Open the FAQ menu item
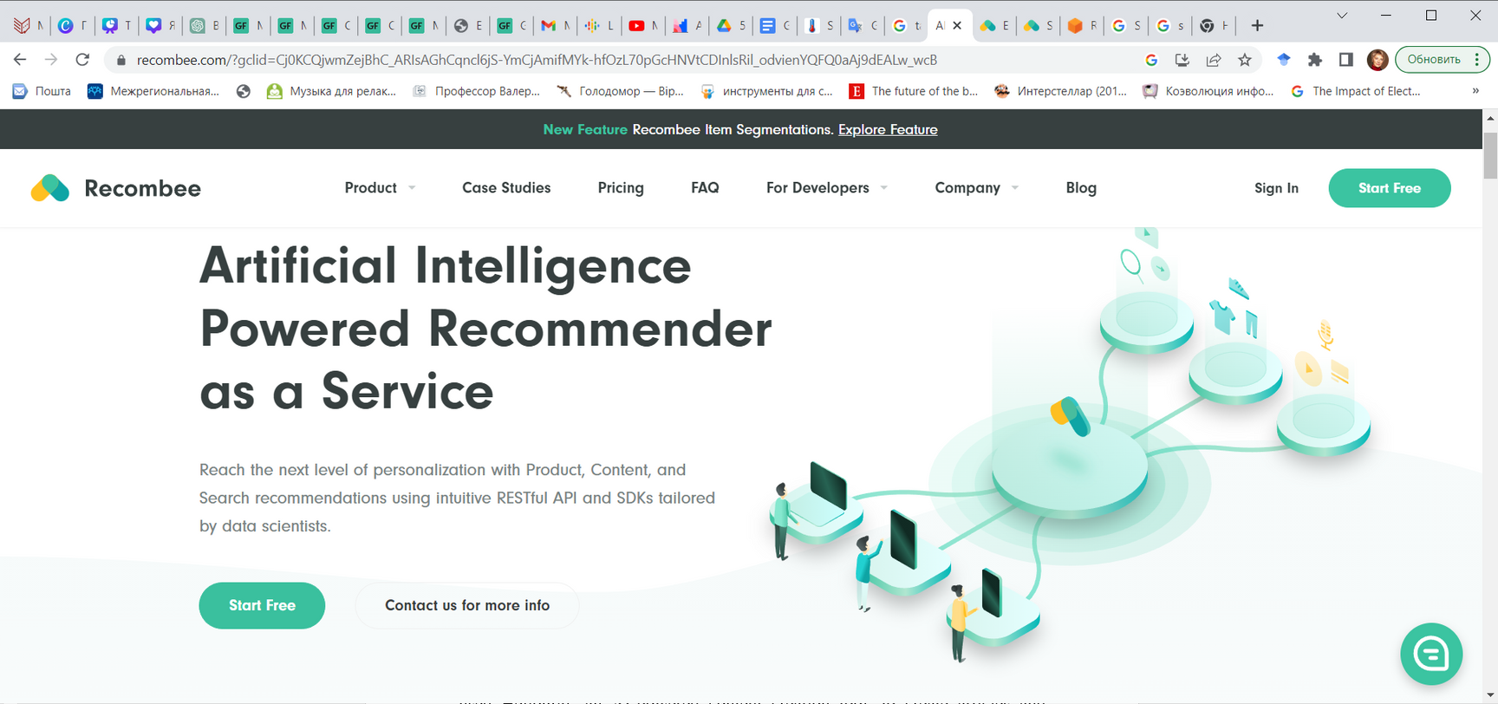This screenshot has width=1498, height=704. pyautogui.click(x=705, y=188)
